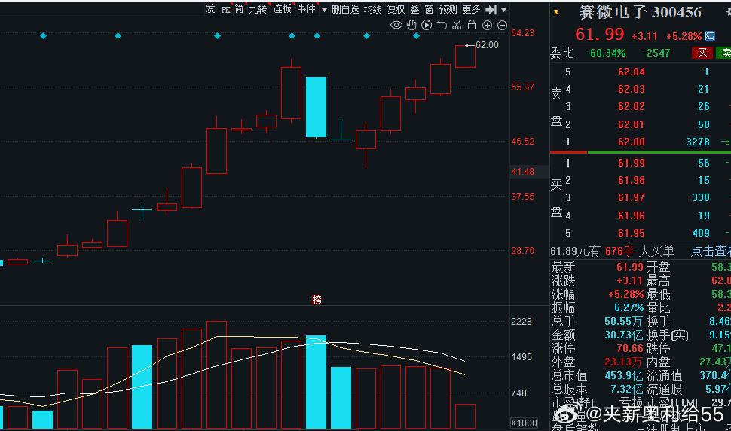This screenshot has height=431, width=731.
Task: Zoom in with the plus circle icon
Action: 487,26
